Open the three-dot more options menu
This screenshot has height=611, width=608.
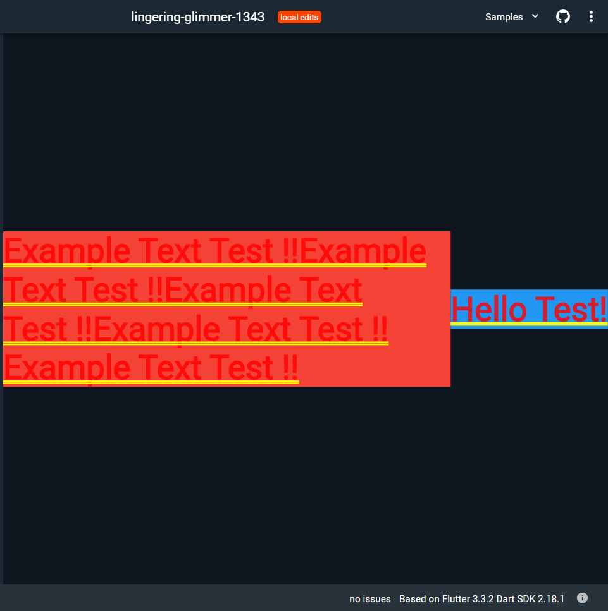[x=591, y=17]
